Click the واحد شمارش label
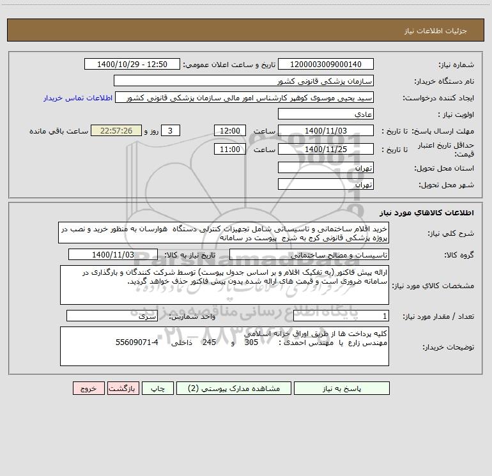This screenshot has width=492, height=476. click(x=192, y=317)
